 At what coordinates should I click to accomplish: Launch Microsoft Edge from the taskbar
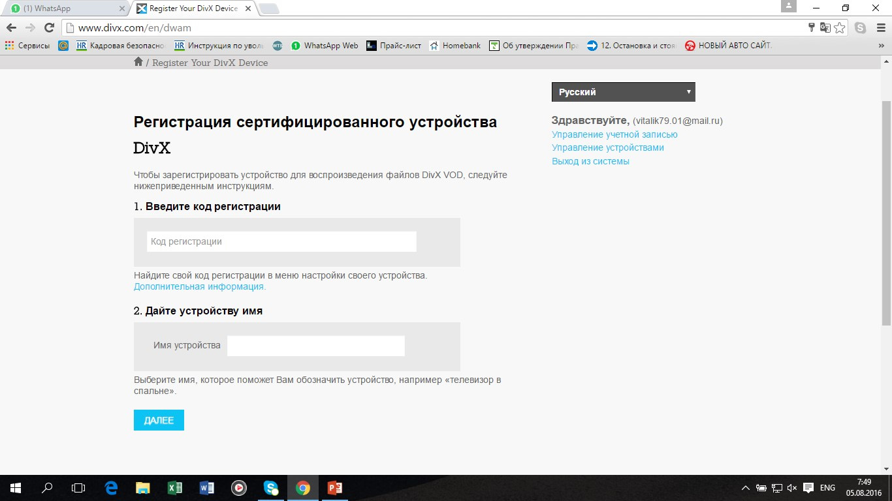[111, 487]
